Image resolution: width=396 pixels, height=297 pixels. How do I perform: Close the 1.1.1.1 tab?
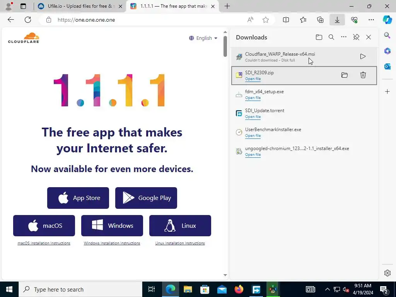click(213, 6)
